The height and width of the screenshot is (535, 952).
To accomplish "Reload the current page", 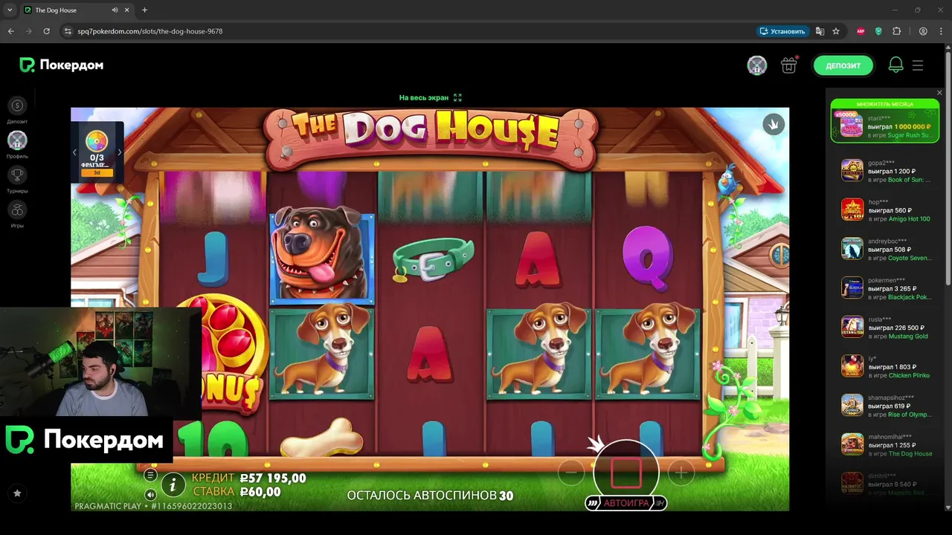I will click(46, 31).
